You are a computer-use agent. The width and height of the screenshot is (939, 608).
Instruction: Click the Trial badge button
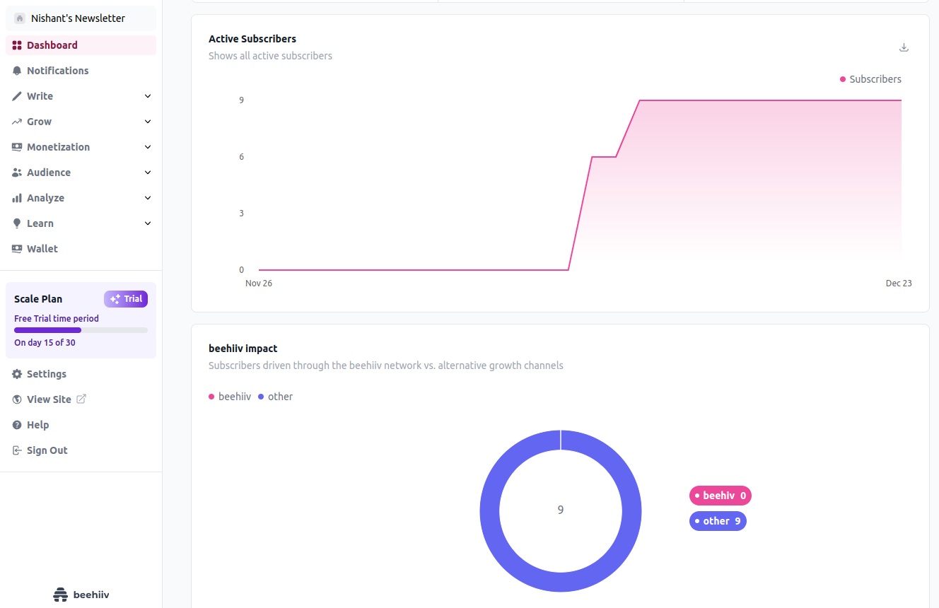click(126, 299)
